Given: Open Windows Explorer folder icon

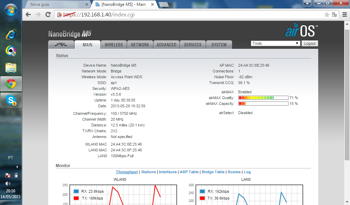Looking at the screenshot, I should click(x=11, y=68).
